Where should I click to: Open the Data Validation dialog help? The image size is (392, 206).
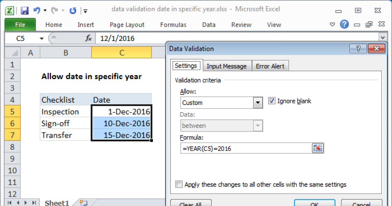[x=358, y=48]
